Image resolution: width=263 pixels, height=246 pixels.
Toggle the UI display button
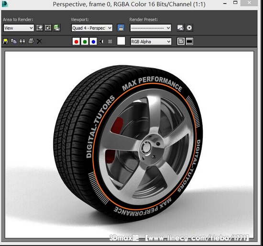click(189, 41)
